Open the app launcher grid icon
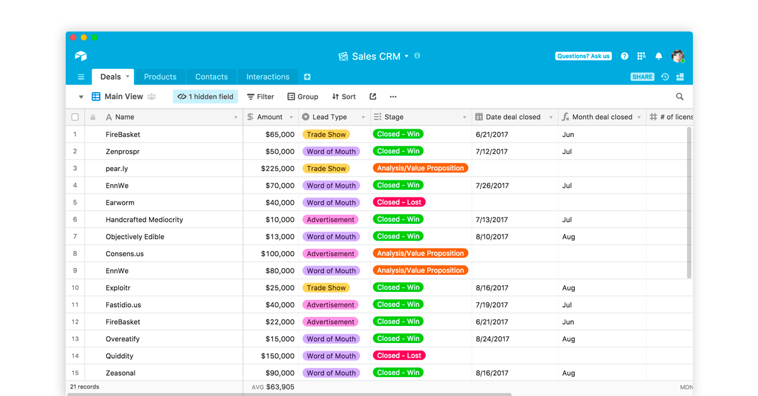This screenshot has height=396, width=758. (641, 56)
